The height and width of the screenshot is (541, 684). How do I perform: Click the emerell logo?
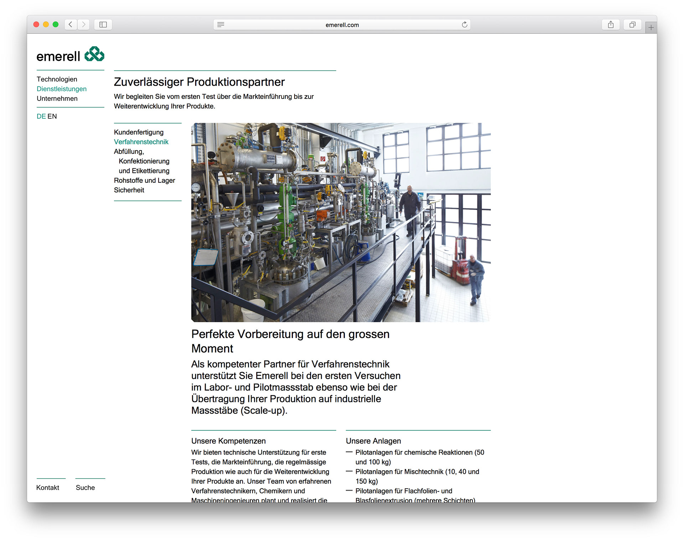[70, 55]
